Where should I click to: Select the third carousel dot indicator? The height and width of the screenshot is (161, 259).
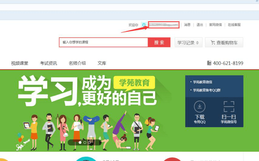point(89,142)
